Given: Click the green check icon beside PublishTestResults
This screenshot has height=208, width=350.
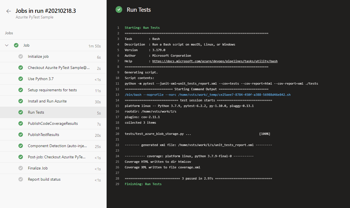Looking at the screenshot, I should pyautogui.click(x=21, y=135).
